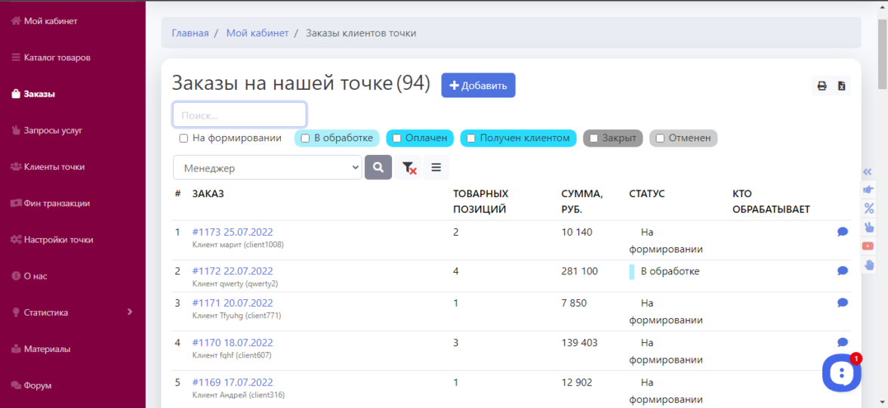Click the percent icon in side panel

(868, 209)
